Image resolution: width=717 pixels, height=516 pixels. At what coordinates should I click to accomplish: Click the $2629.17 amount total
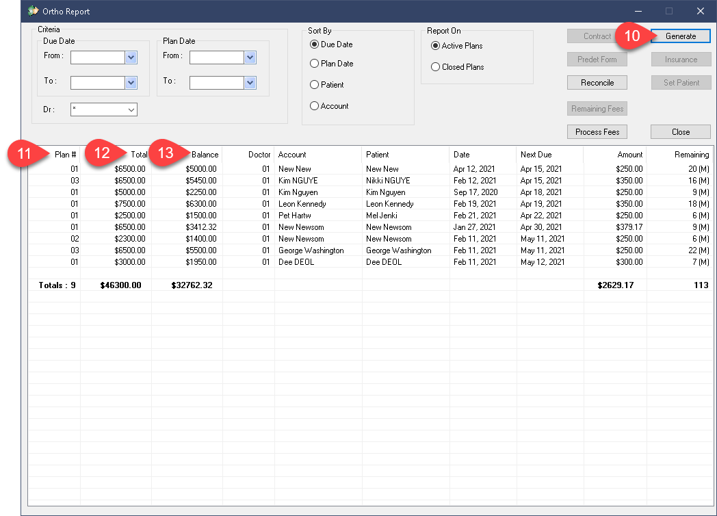click(616, 285)
